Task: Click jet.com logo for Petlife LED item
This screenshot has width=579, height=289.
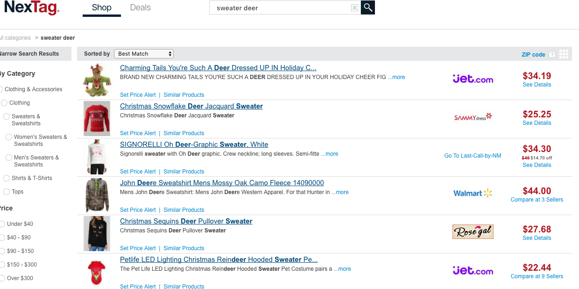Action: (473, 271)
